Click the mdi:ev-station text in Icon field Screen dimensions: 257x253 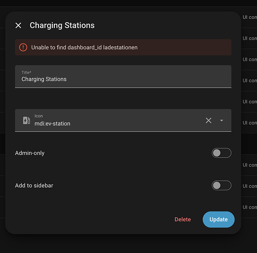point(52,123)
